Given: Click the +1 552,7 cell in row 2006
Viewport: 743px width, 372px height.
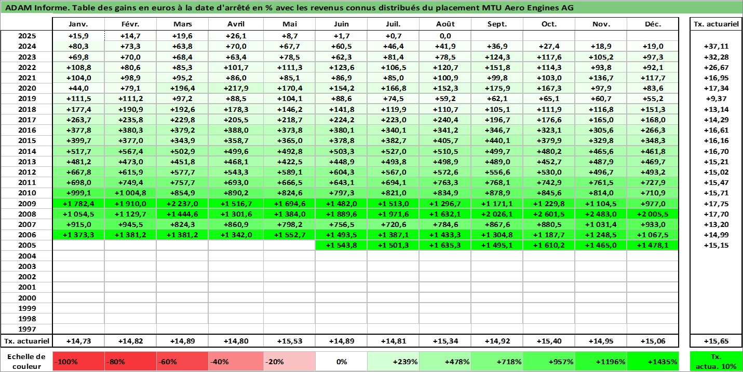Looking at the screenshot, I should 289,235.
